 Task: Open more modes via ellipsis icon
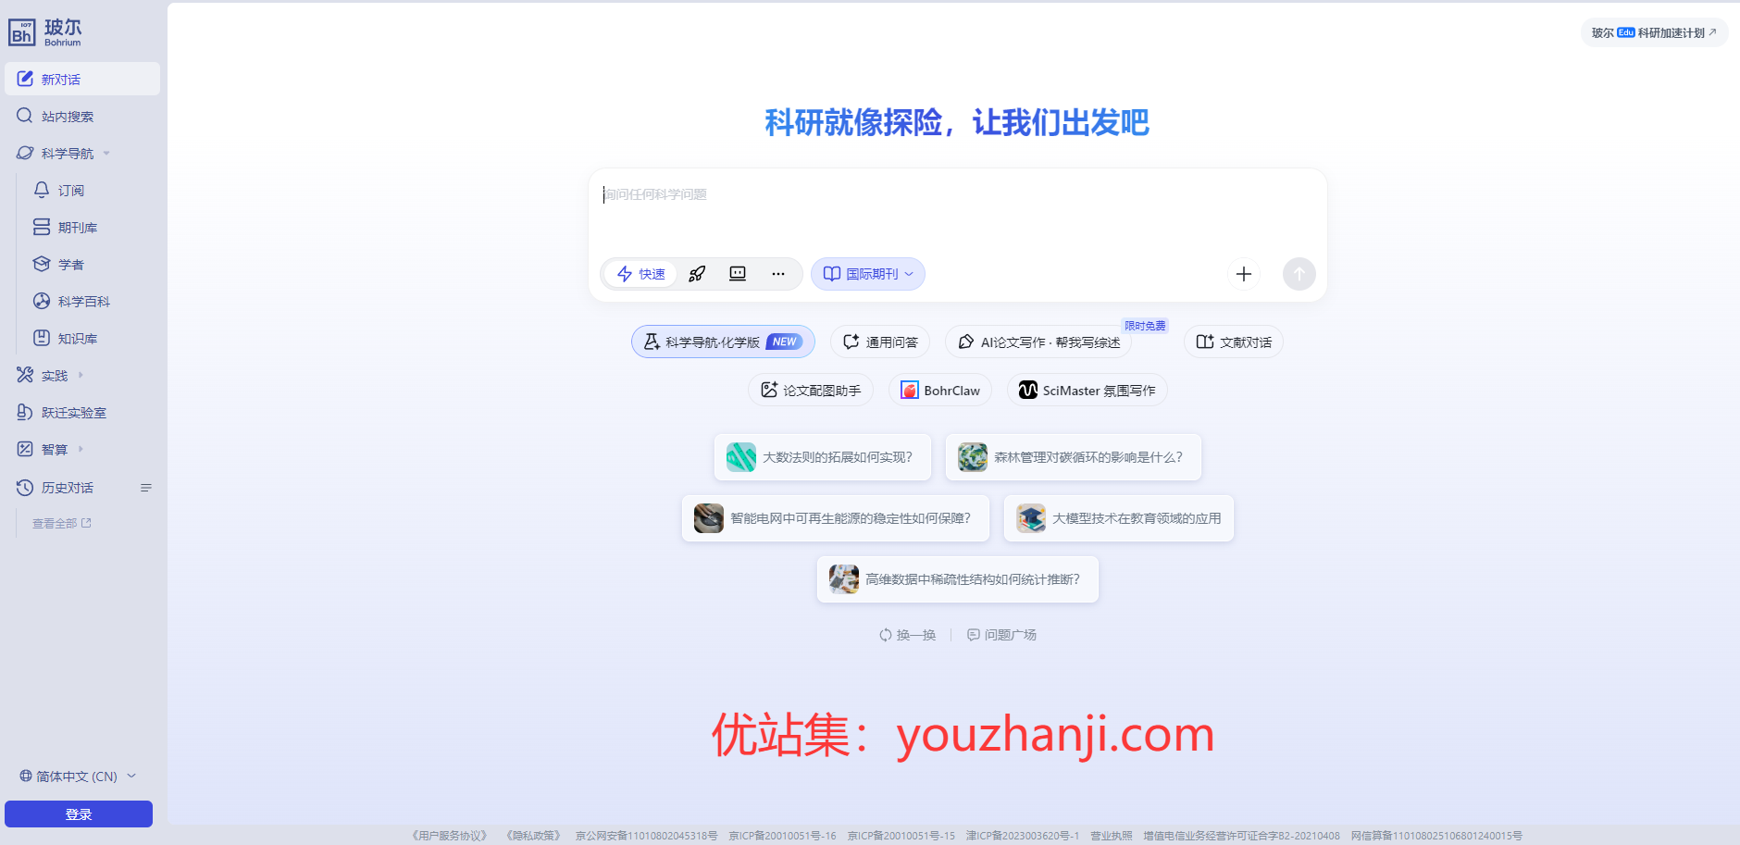point(778,274)
